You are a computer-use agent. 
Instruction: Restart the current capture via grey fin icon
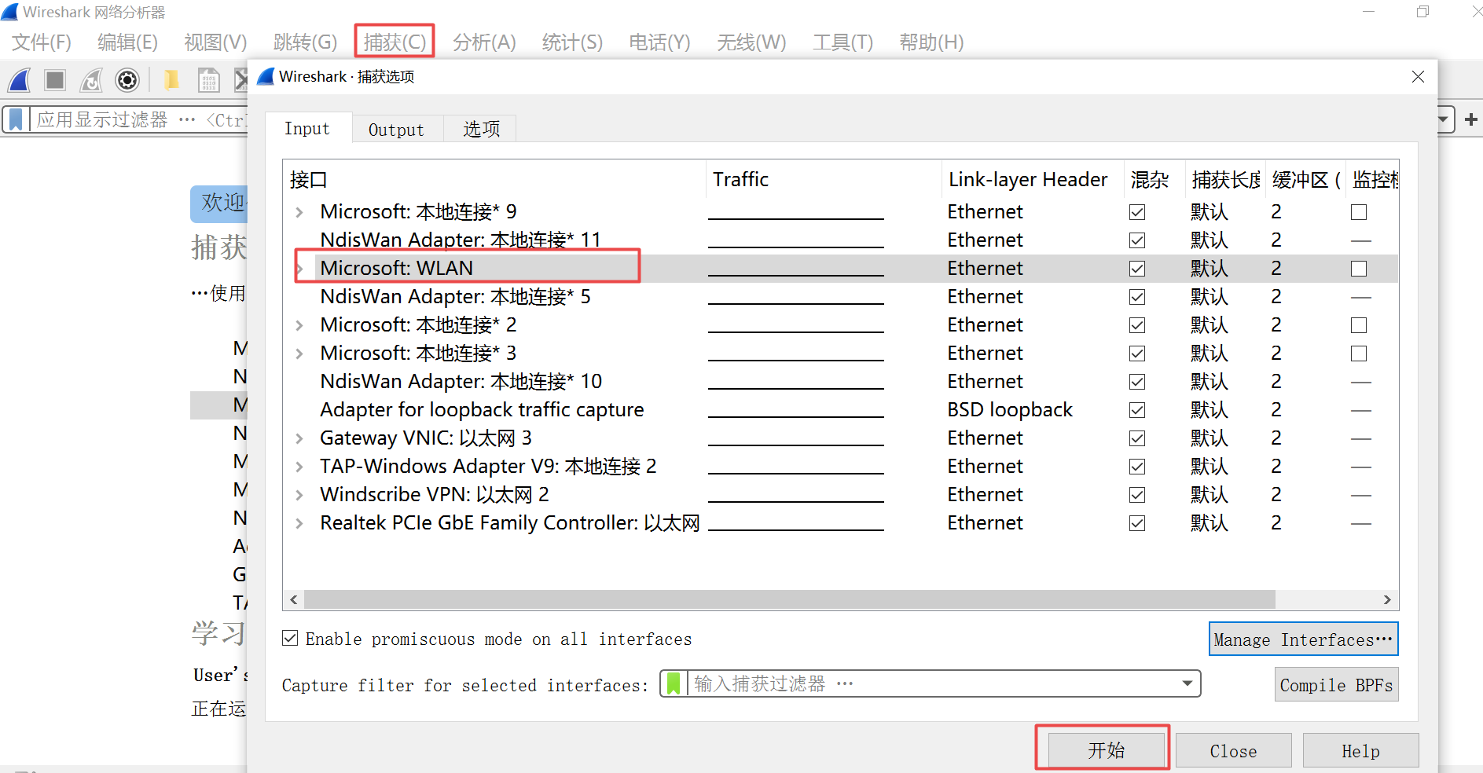[x=91, y=80]
